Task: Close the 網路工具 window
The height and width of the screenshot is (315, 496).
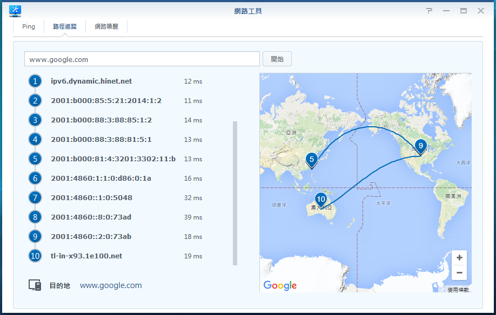Action: pyautogui.click(x=481, y=11)
